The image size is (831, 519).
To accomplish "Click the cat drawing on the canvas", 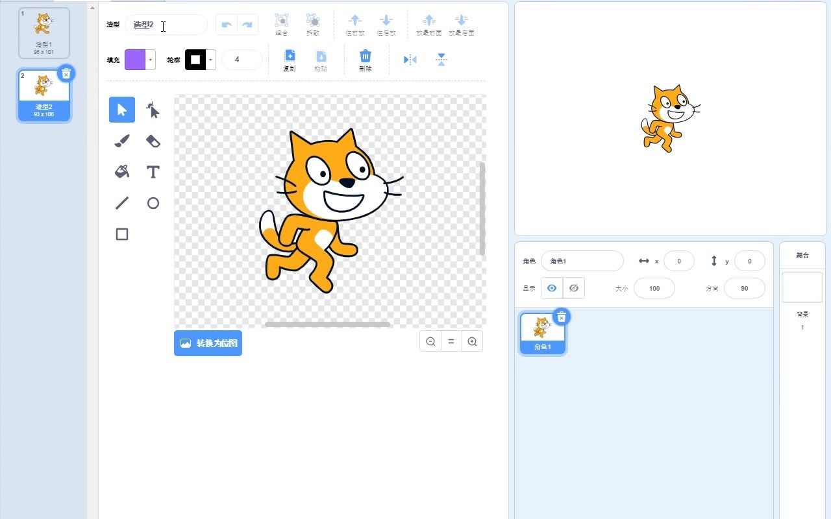I will 331,211.
